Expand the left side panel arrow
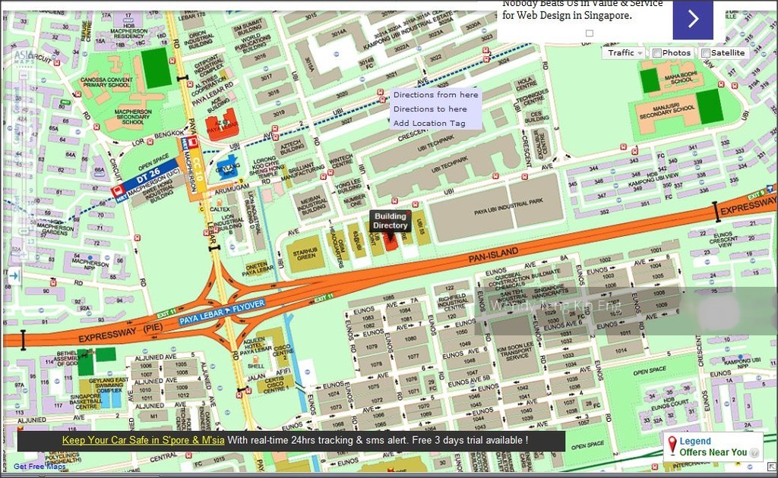778x478 pixels. [14, 276]
